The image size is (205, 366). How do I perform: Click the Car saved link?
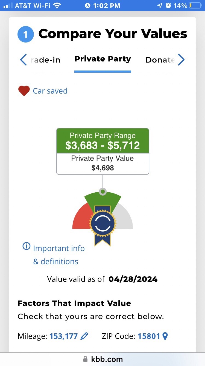click(50, 91)
